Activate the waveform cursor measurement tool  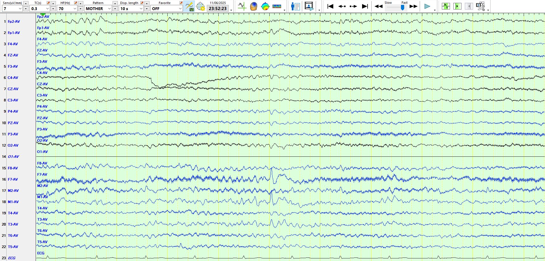coord(242,6)
